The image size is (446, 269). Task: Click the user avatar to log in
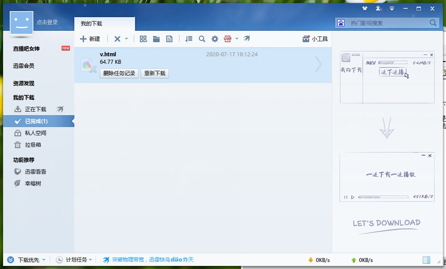22,23
